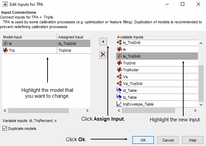The width and height of the screenshot is (206, 146).
Task: Maximize the Edit Inputs window
Action: (x=183, y=4)
